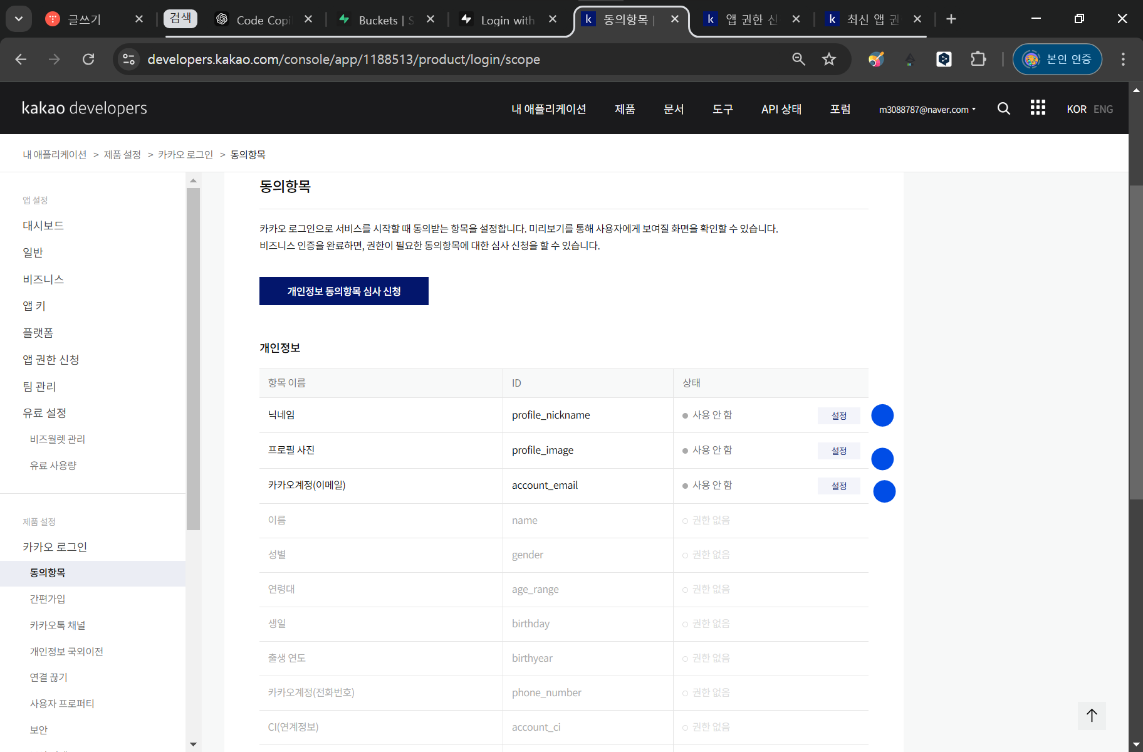The width and height of the screenshot is (1143, 752).
Task: Go to kakao developers home logo
Action: [x=85, y=108]
